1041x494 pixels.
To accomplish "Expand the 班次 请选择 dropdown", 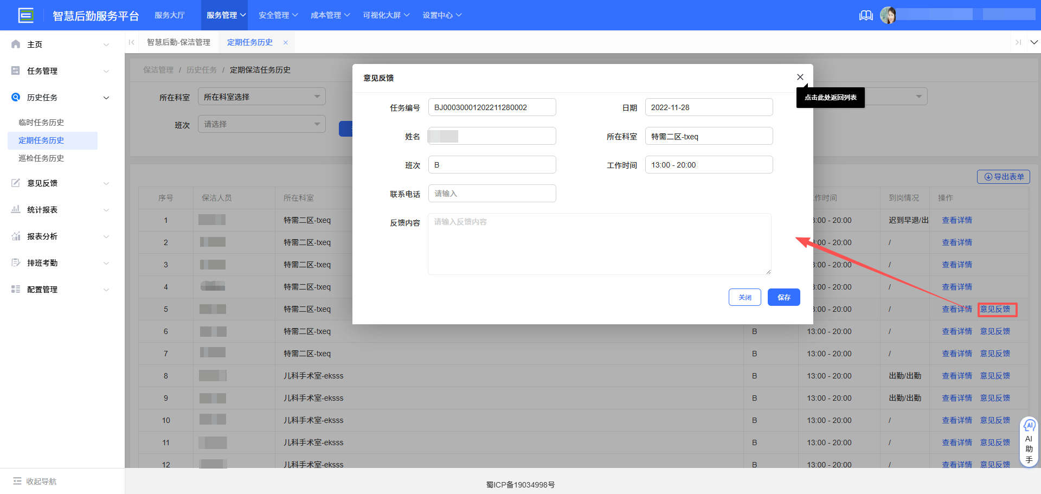I will point(261,124).
